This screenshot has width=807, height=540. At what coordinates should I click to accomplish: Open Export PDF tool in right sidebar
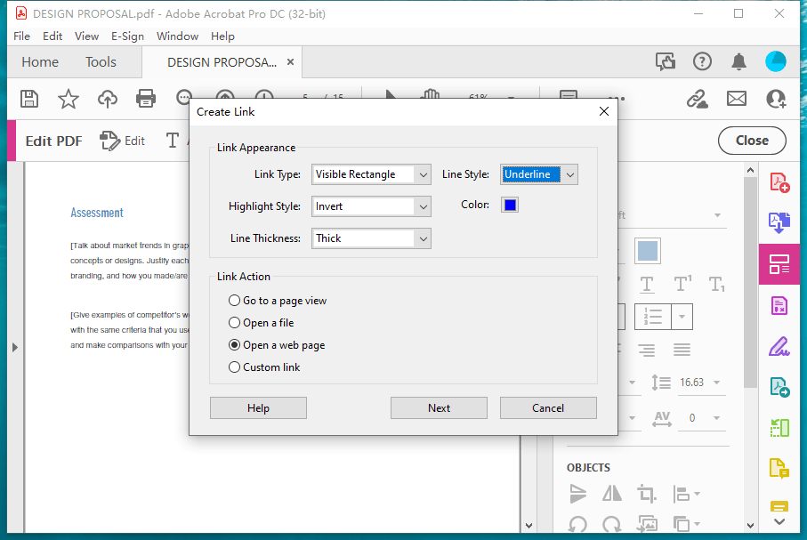click(x=779, y=222)
